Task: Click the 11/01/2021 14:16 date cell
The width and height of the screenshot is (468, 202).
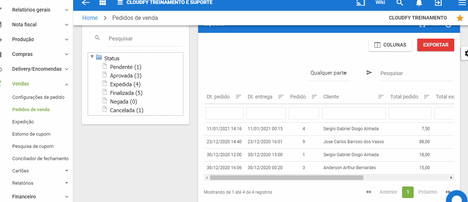Action: point(224,129)
